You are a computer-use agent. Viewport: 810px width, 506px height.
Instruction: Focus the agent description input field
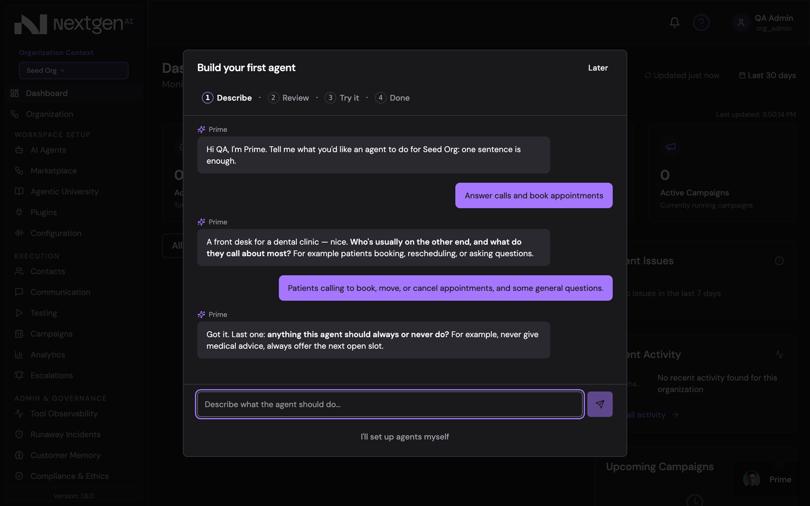tap(390, 404)
